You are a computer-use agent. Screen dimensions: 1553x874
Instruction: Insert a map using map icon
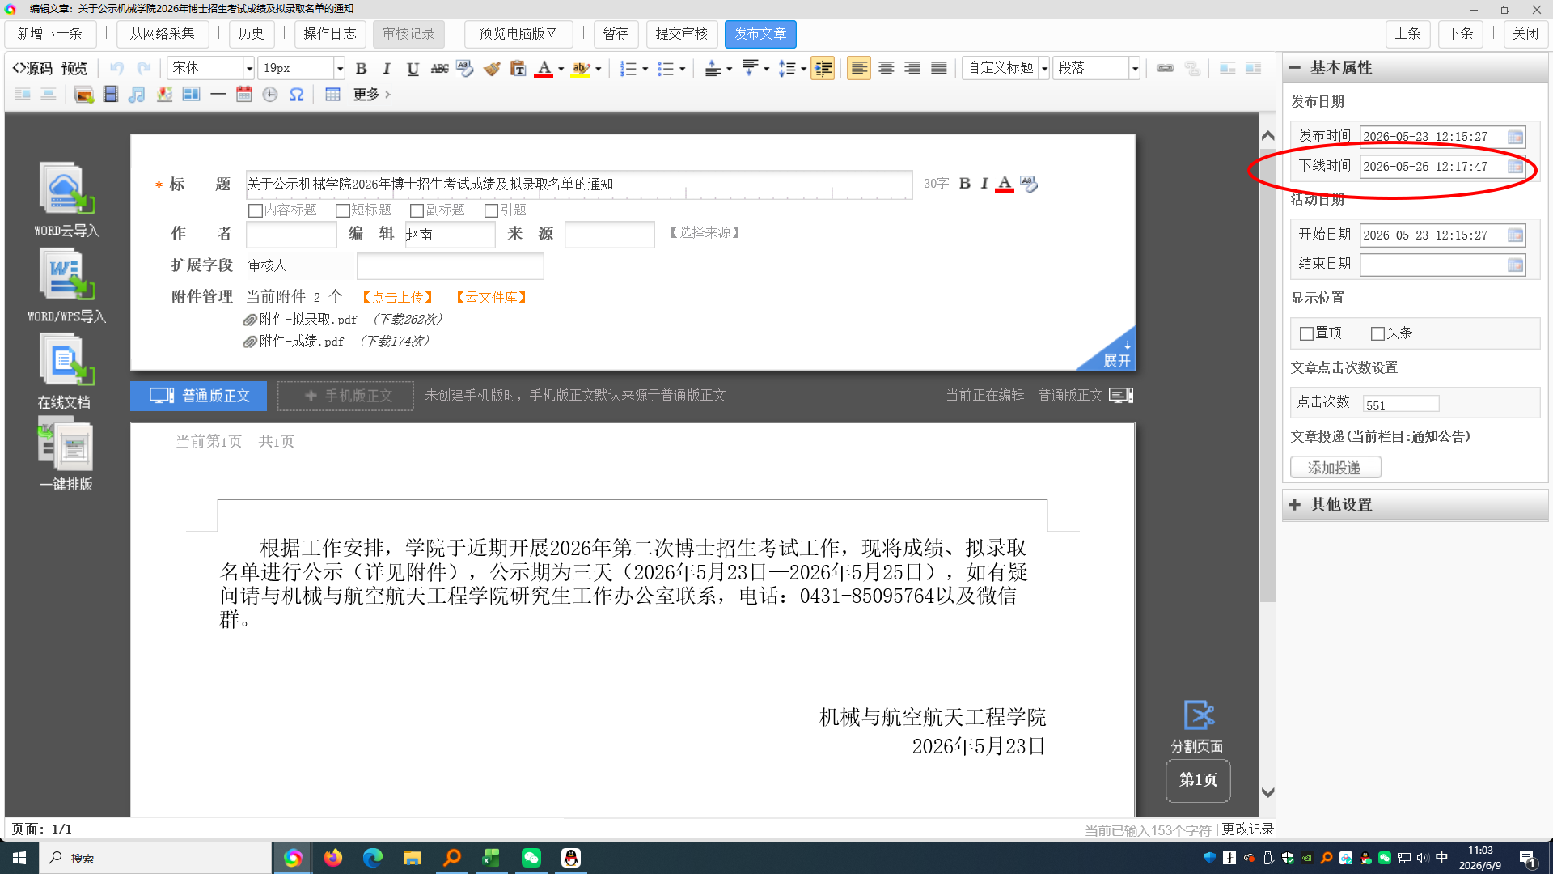click(164, 95)
